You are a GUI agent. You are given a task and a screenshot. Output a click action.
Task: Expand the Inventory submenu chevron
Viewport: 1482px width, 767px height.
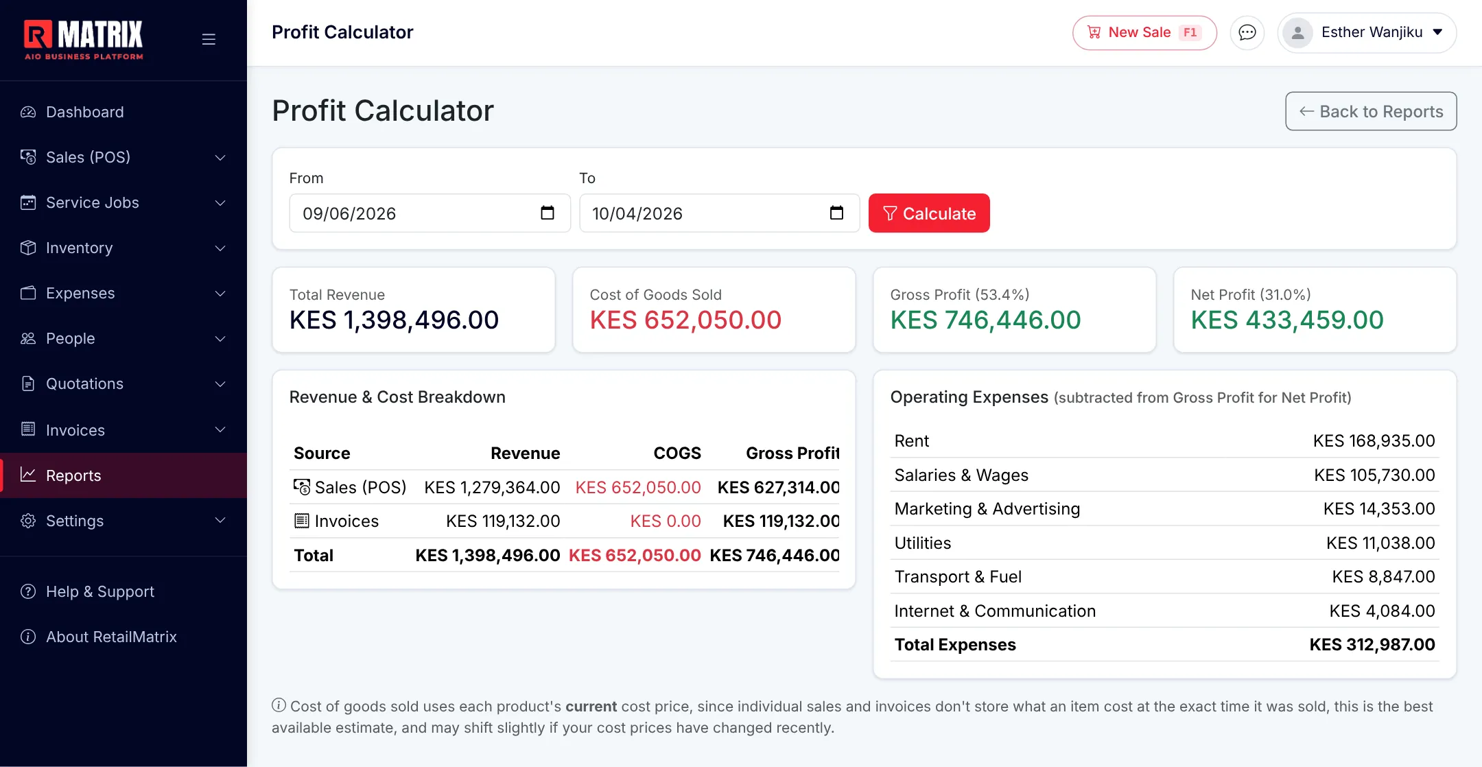pos(220,248)
